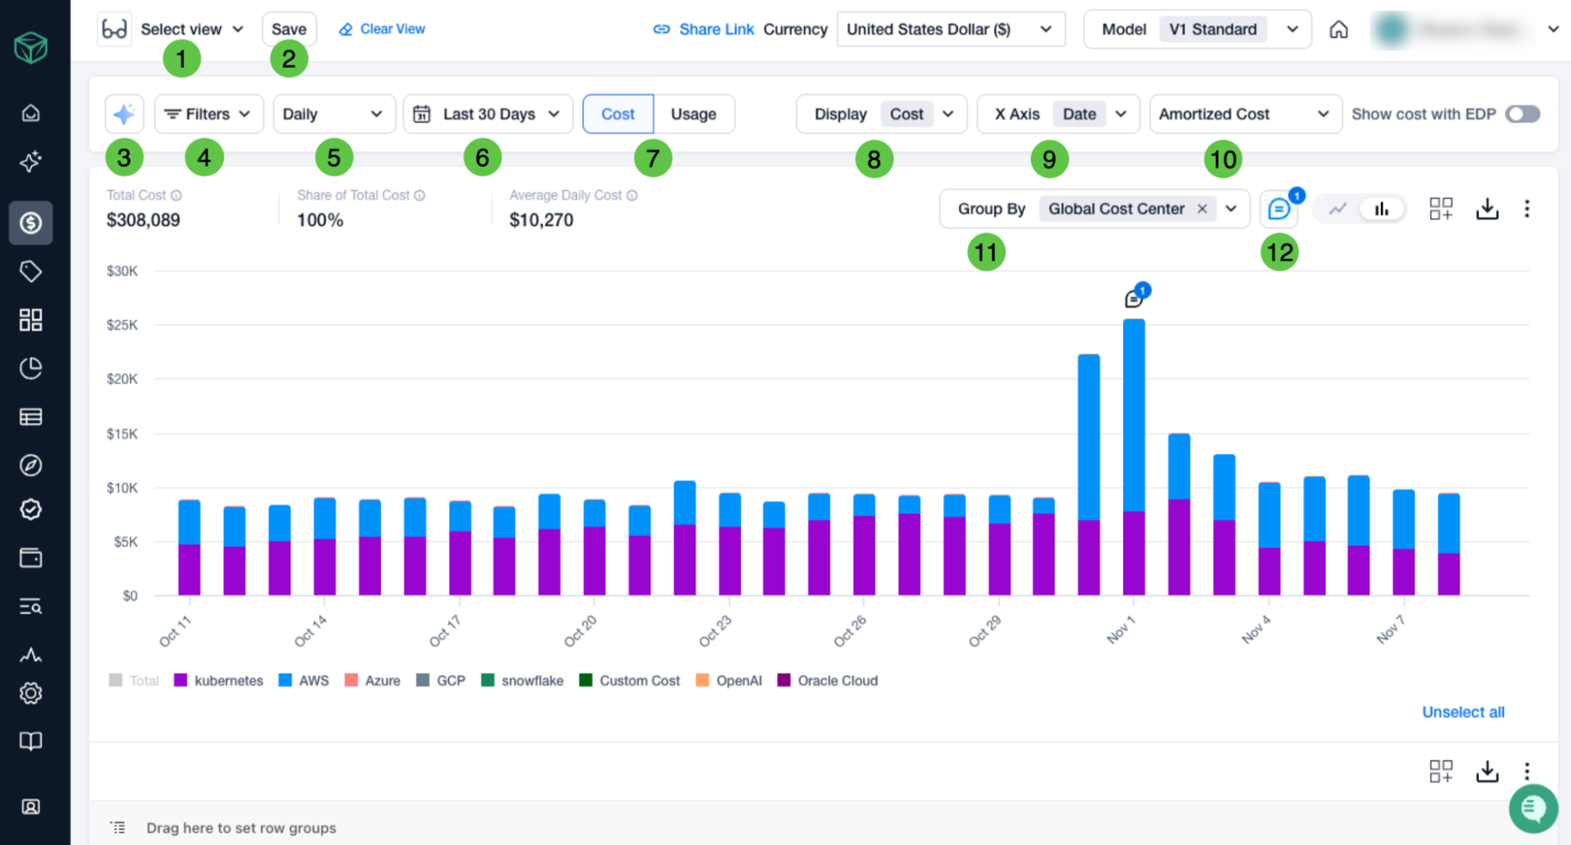This screenshot has height=845, width=1571.
Task: Expand the Last 30 Days date dropdown
Action: (488, 114)
